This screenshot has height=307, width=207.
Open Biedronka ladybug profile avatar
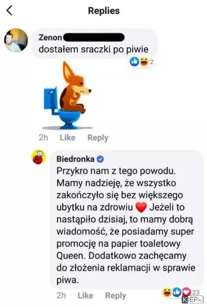(x=39, y=157)
